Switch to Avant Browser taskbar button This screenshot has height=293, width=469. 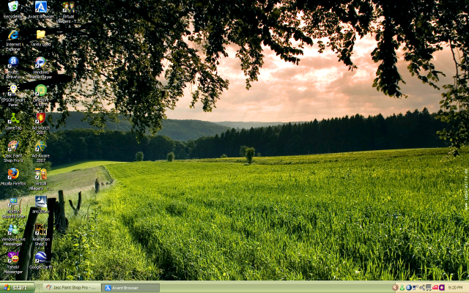130,288
